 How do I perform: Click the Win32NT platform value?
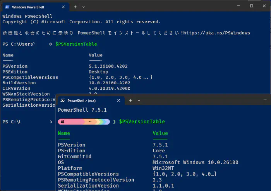(163, 168)
